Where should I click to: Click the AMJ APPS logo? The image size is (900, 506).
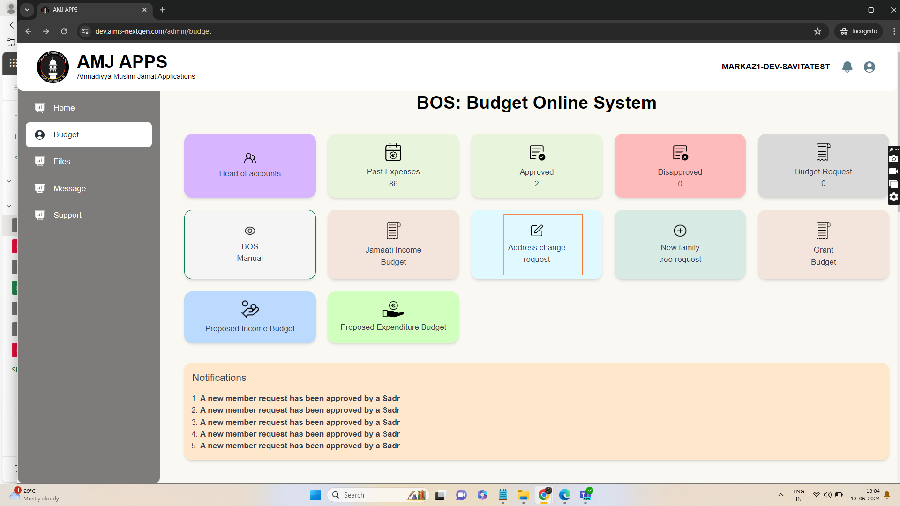(x=53, y=67)
